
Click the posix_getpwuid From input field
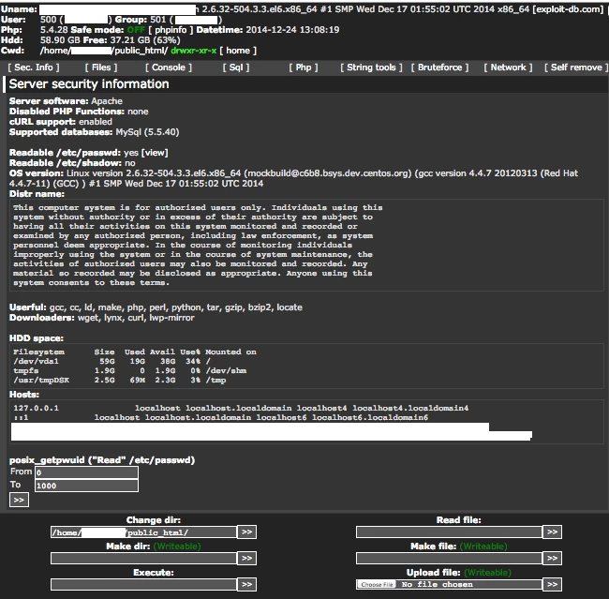(85, 472)
